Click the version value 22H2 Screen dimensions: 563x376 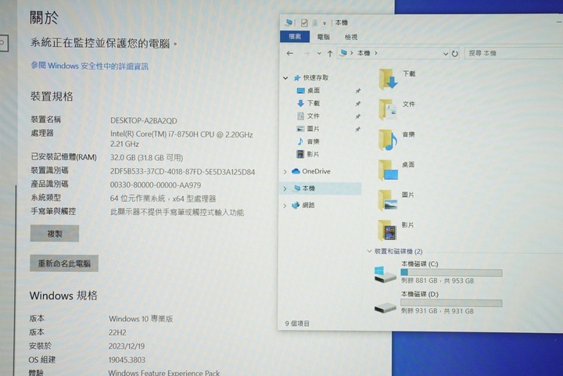point(117,332)
